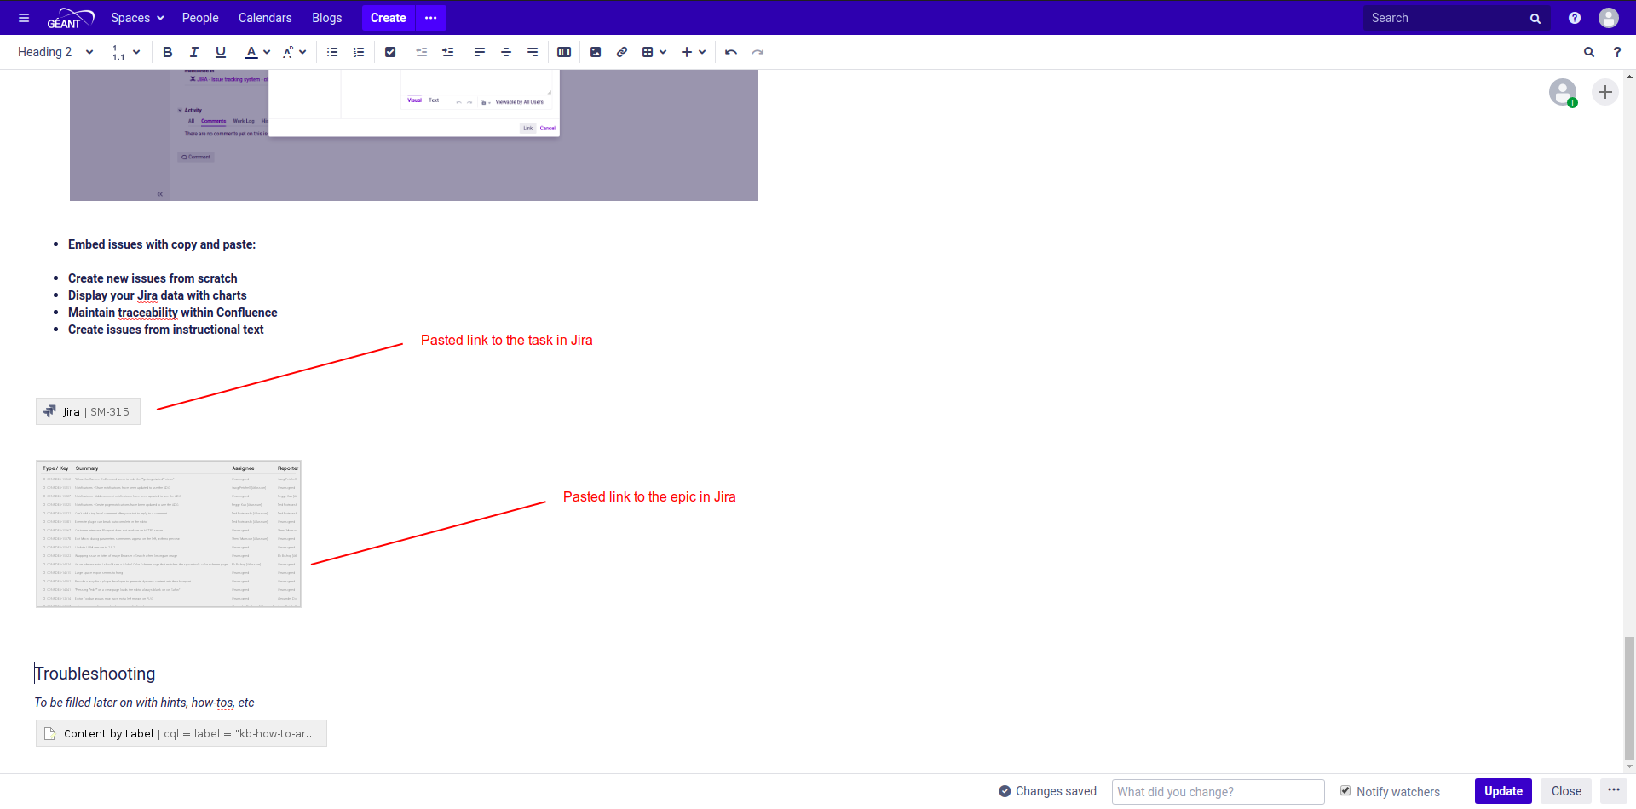The image size is (1636, 809).
Task: Invite people with the plus button
Action: point(1605,92)
